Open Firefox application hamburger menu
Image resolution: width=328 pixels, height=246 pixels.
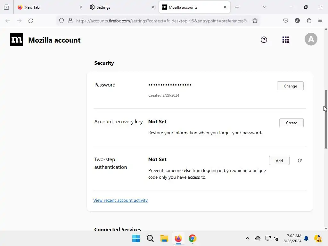point(320,20)
